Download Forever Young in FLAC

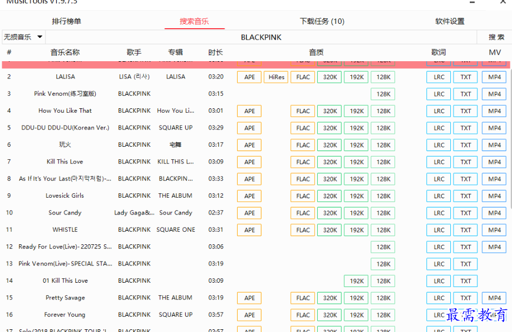pyautogui.click(x=303, y=315)
